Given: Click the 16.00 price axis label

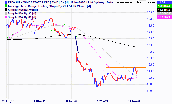Looking at the screenshot, I should coord(151,38).
